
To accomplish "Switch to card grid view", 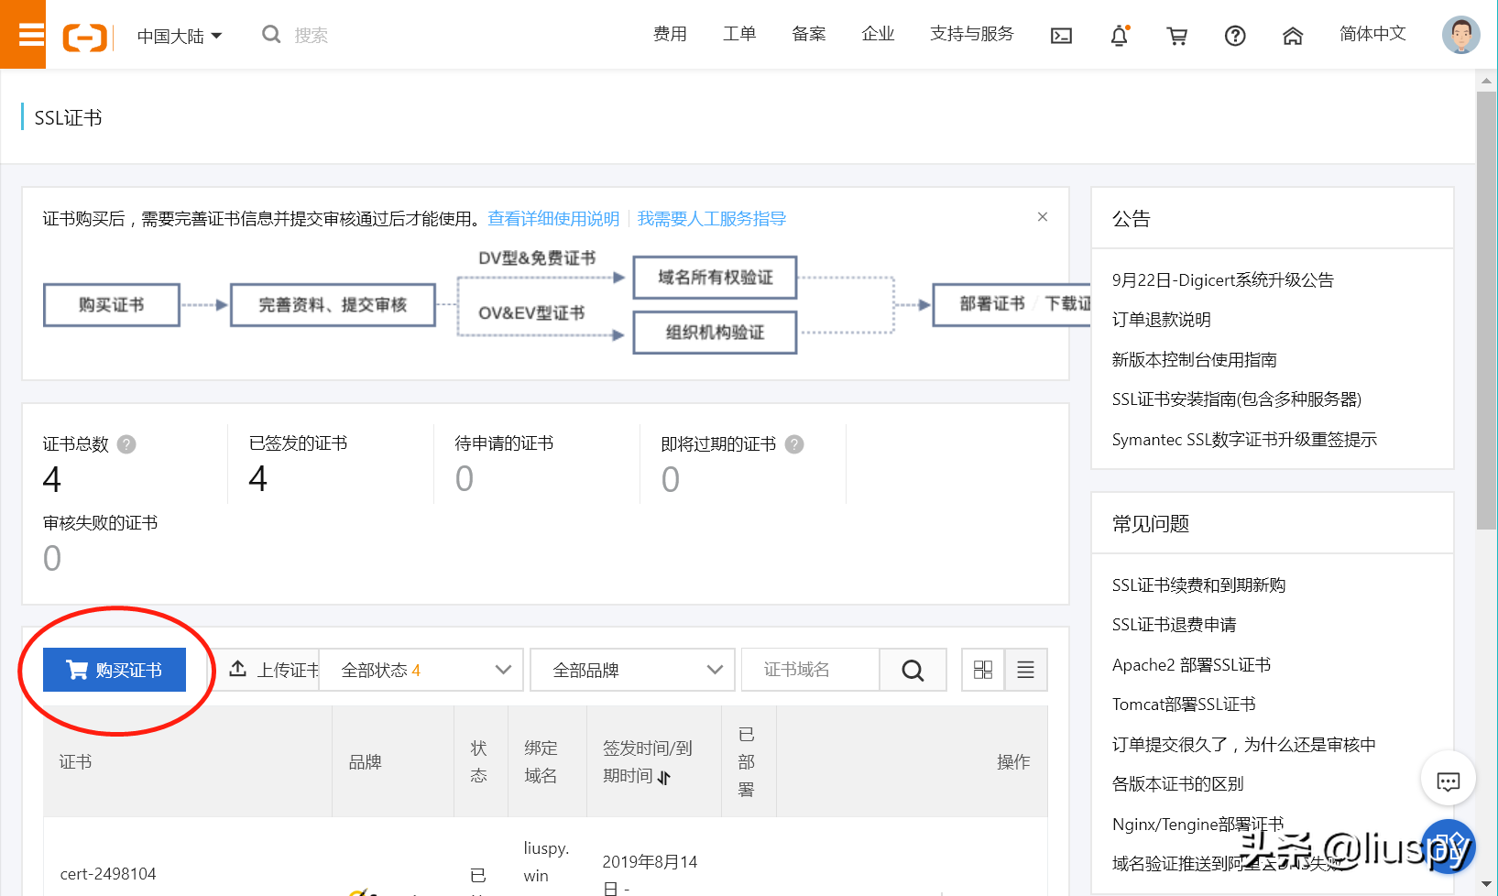I will click(983, 670).
